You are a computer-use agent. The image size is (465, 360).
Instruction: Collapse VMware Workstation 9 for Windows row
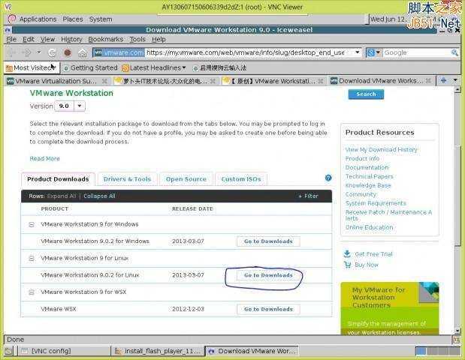(x=32, y=225)
